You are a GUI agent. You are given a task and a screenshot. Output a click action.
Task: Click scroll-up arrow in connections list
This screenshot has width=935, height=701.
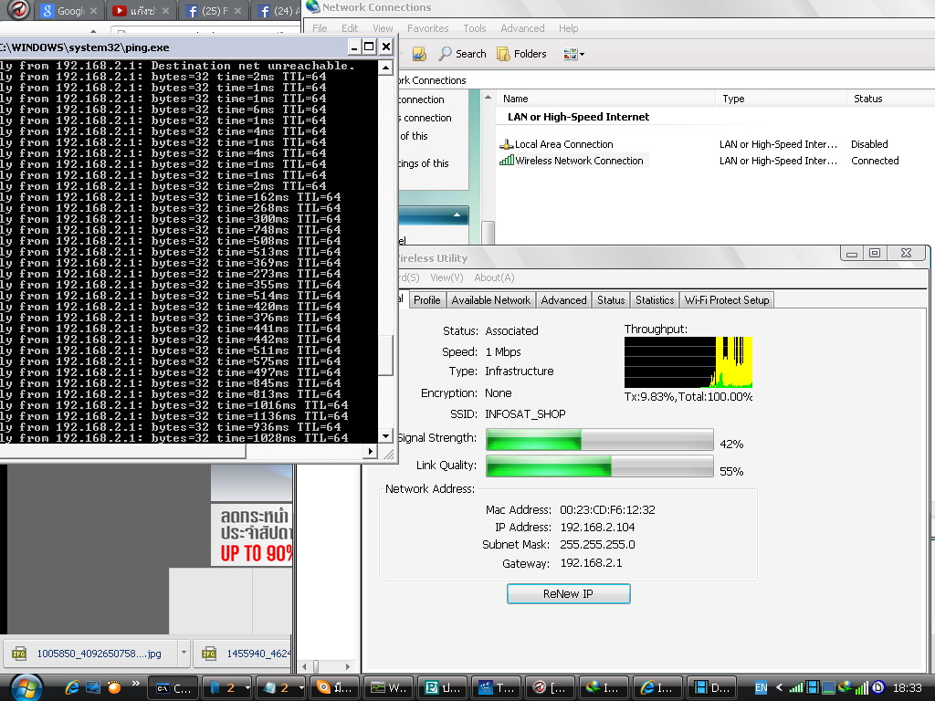click(488, 97)
